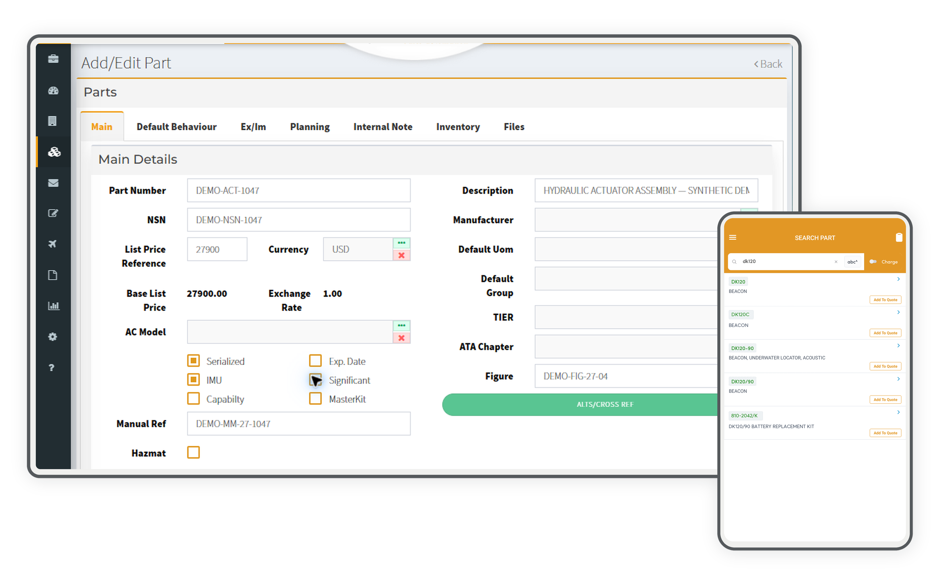Click the Manual Ref input field
Viewport: 943px width, 579px height.
tap(299, 424)
